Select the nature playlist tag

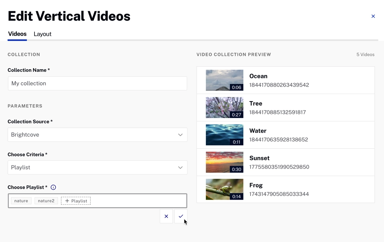[x=21, y=201]
